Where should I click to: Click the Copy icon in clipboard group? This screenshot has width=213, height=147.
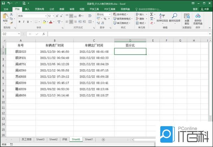pyautogui.click(x=11, y=19)
